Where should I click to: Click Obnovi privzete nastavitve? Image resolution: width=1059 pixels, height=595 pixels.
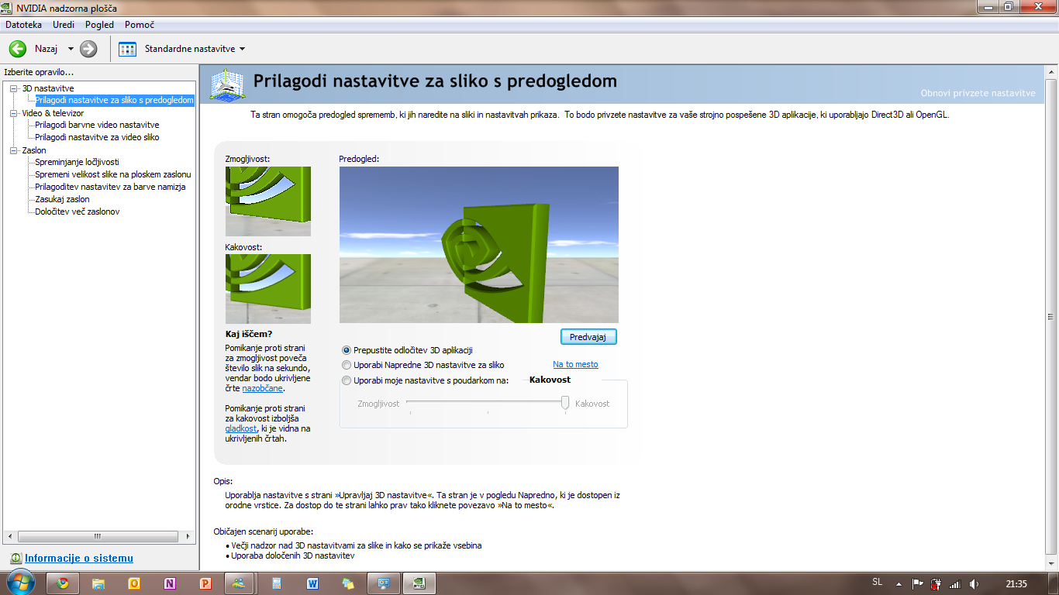coord(978,93)
